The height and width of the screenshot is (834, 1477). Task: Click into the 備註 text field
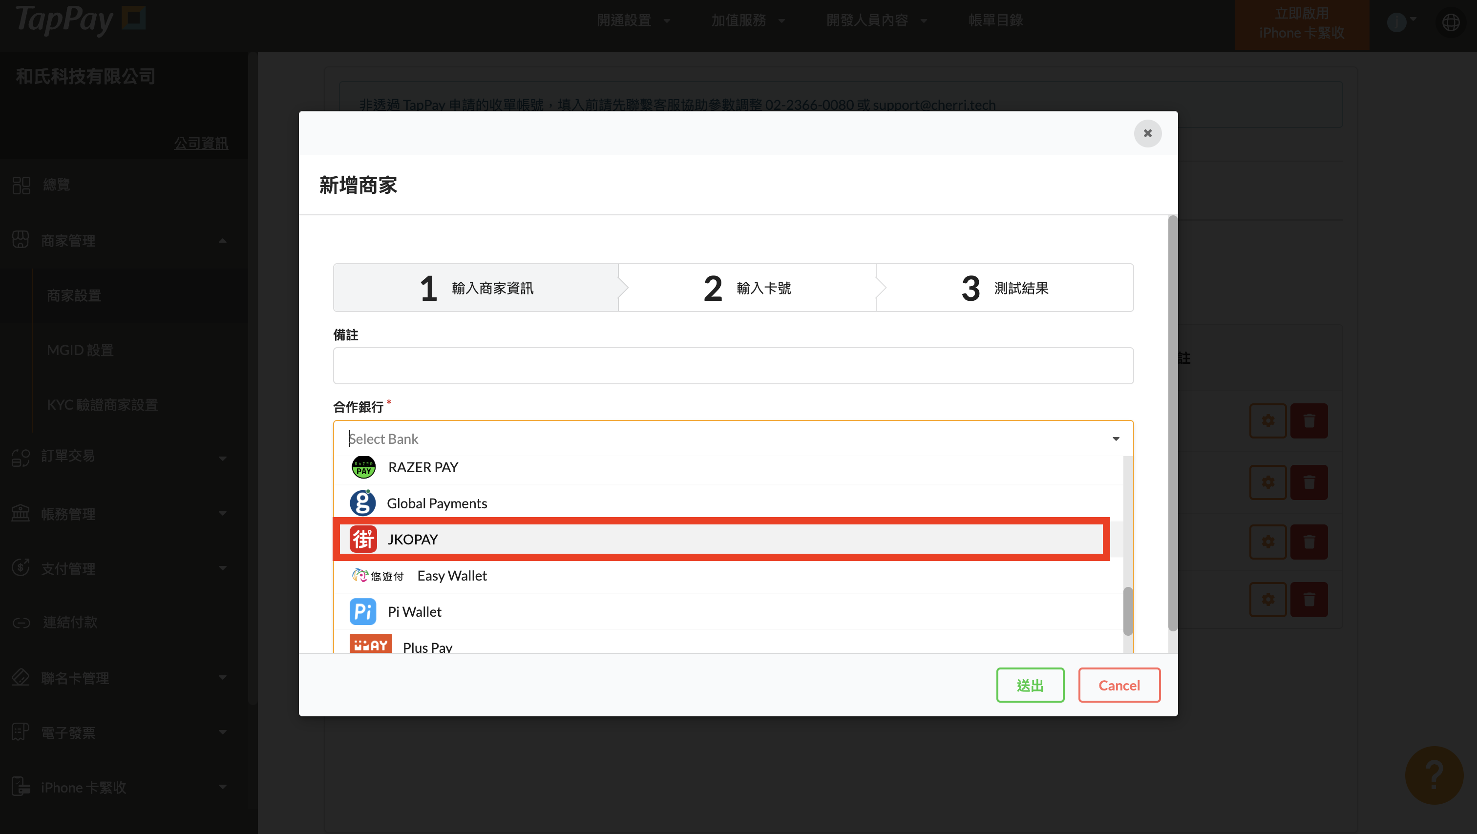click(733, 366)
